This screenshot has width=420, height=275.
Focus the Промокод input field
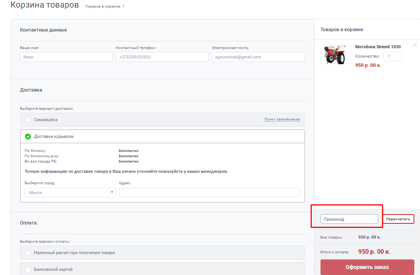tap(349, 219)
